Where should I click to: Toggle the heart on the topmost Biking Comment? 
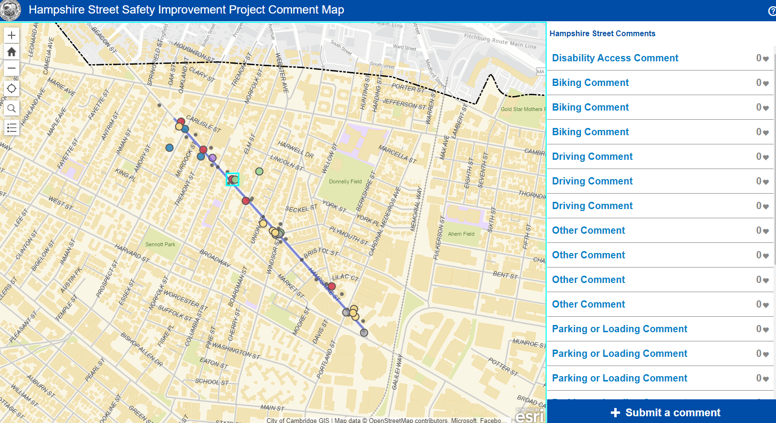click(x=766, y=84)
